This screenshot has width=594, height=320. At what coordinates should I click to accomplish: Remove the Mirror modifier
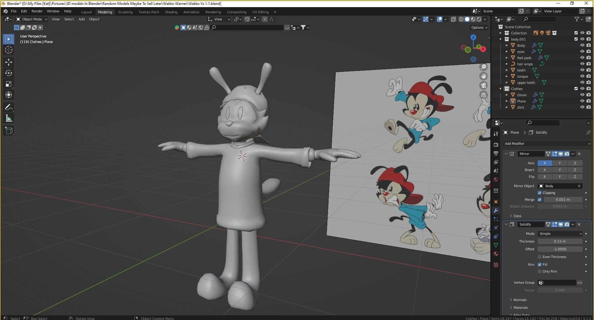coord(579,154)
